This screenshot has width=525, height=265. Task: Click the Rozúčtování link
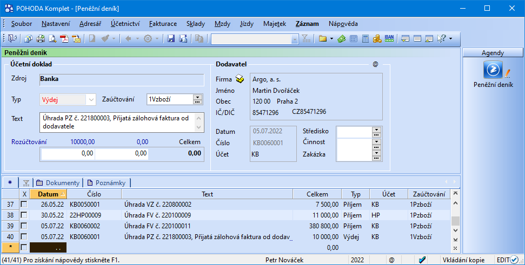click(x=29, y=142)
